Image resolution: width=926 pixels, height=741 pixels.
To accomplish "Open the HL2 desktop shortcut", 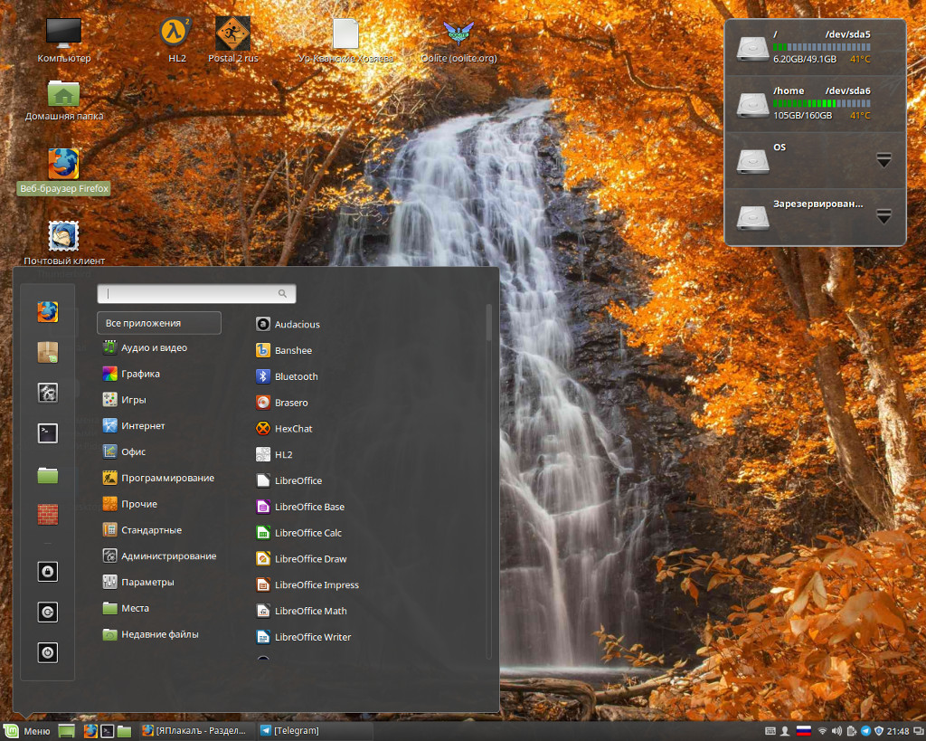I will click(176, 40).
